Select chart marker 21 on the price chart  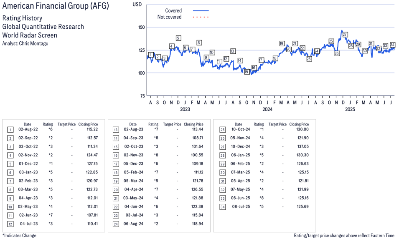click(295, 43)
